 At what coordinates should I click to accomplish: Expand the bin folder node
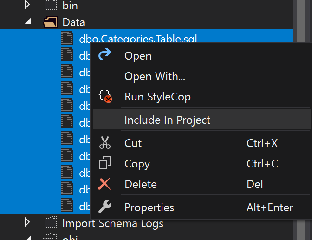27,5
